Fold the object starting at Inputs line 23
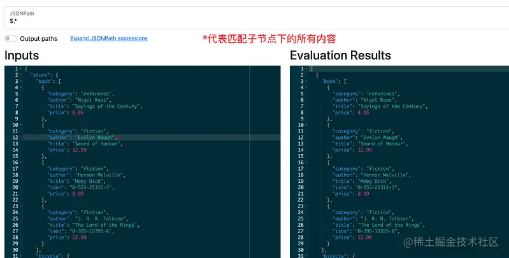This screenshot has width=509, height=258. [x=21, y=206]
